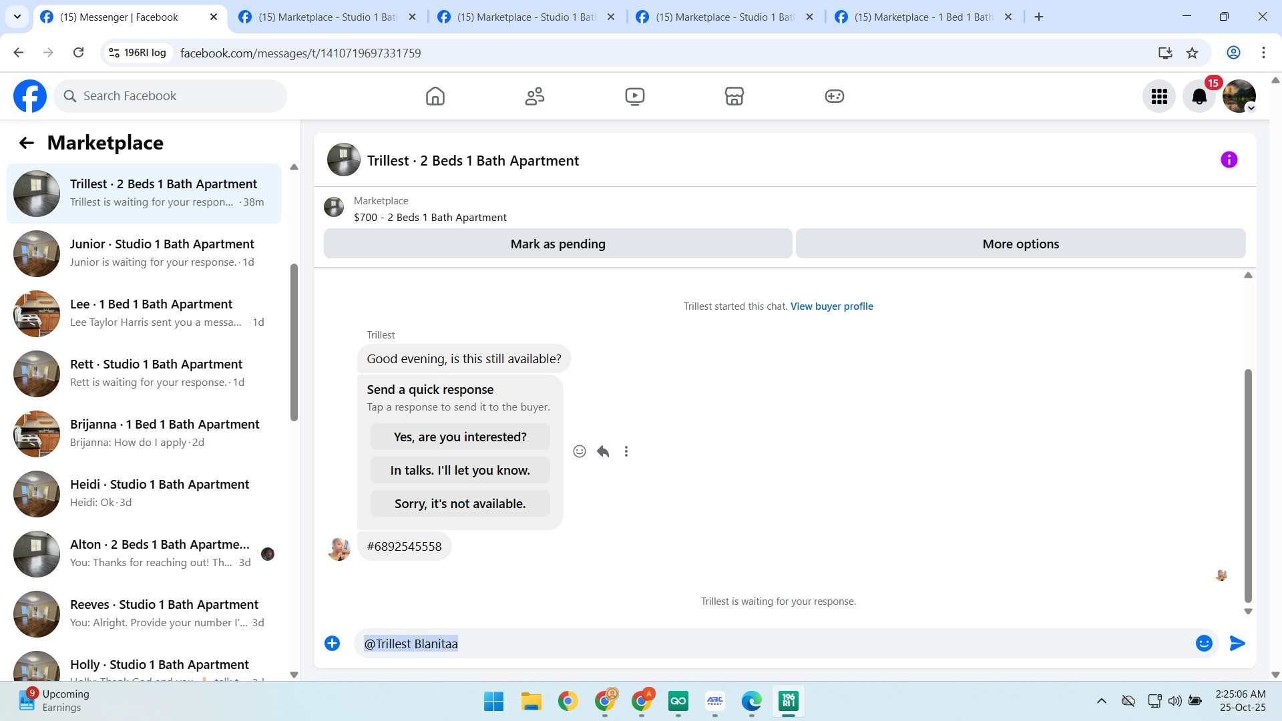Open a new browser tab
The height and width of the screenshot is (721, 1282).
tap(1039, 17)
